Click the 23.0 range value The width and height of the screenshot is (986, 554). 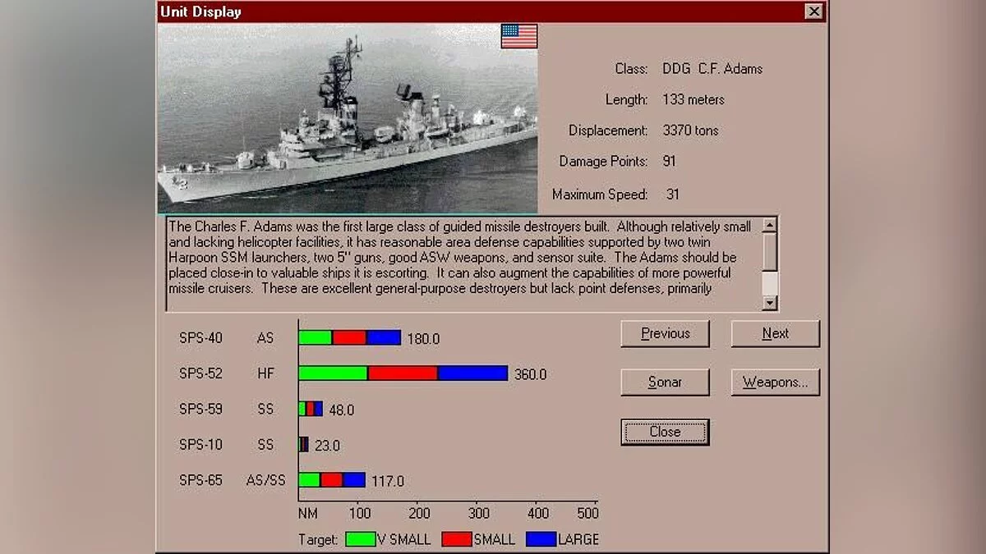(x=327, y=446)
